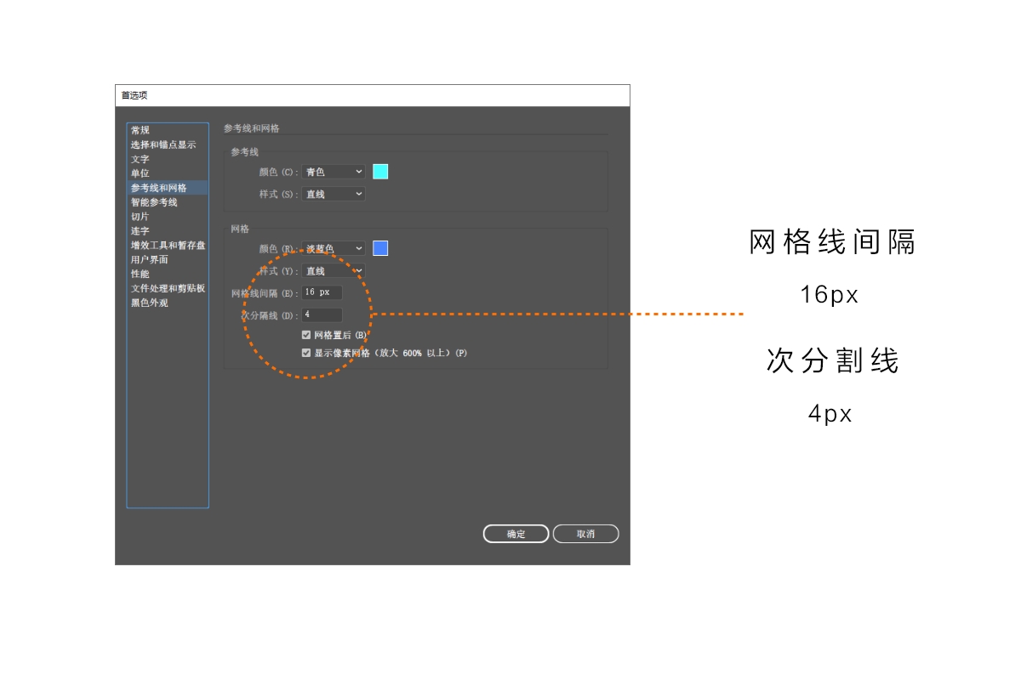This screenshot has height=680, width=1021.
Task: Click the 次分隔线 input field
Action: pos(322,315)
